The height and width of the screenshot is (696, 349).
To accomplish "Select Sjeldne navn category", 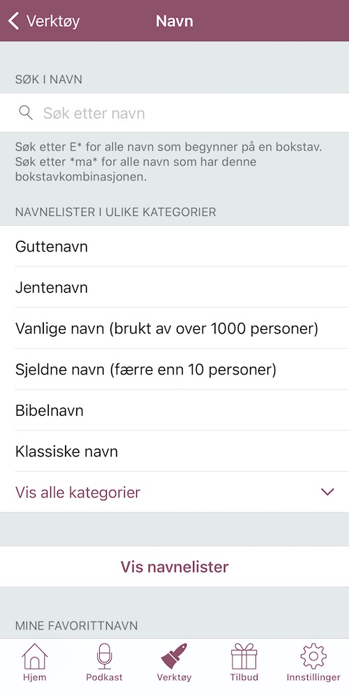I will 174,369.
